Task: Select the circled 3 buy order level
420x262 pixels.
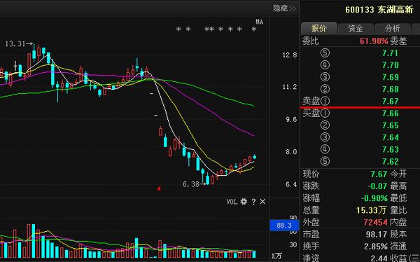Action: click(325, 137)
